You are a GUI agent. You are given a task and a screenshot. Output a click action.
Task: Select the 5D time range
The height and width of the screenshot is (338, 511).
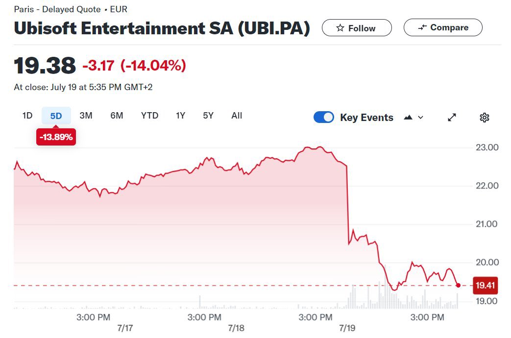click(56, 116)
